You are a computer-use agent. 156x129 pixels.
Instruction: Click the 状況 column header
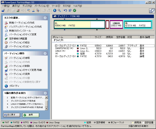coord(132,37)
